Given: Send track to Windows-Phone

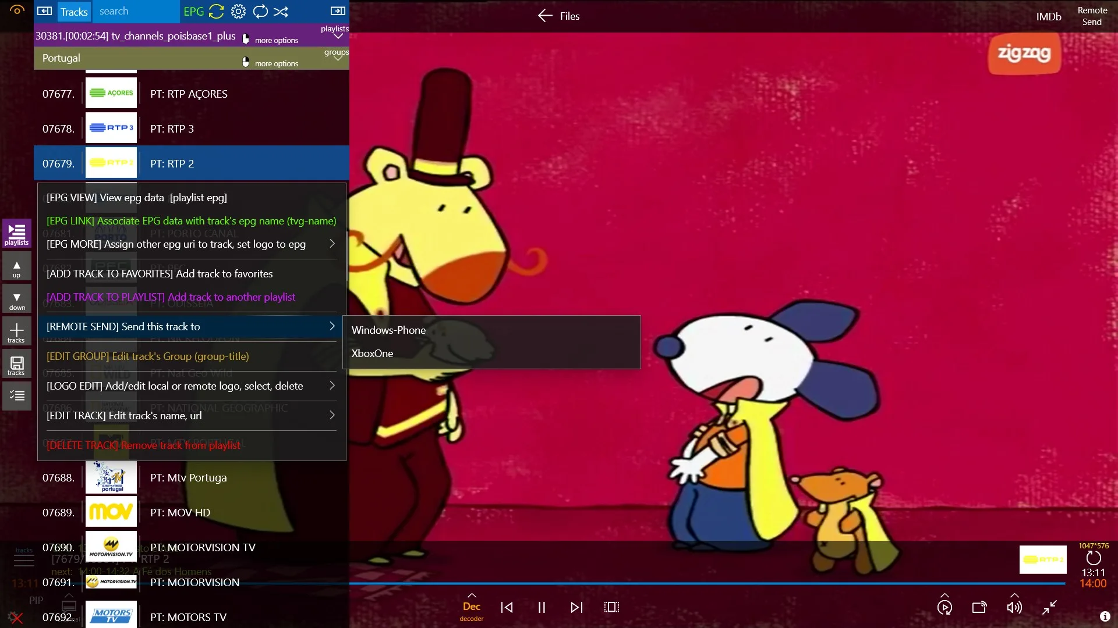Looking at the screenshot, I should (491, 330).
